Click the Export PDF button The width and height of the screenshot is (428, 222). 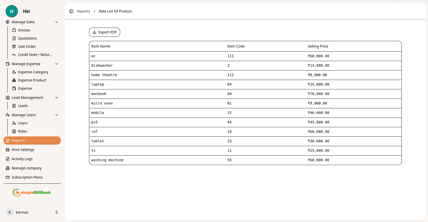[x=105, y=32]
